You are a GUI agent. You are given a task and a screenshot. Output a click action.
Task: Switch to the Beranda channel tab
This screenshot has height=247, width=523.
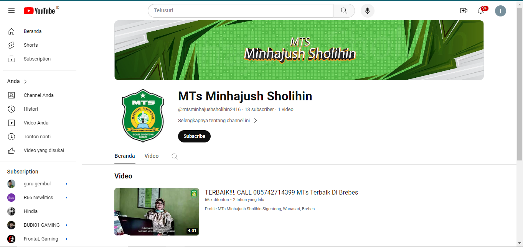click(125, 156)
